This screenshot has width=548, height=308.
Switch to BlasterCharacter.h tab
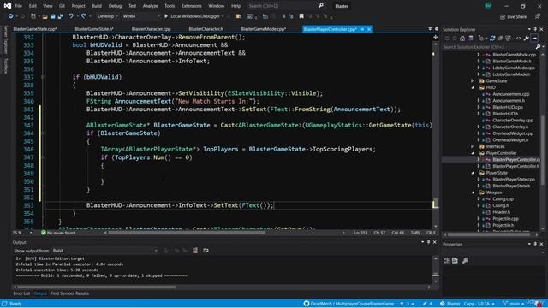(205, 29)
